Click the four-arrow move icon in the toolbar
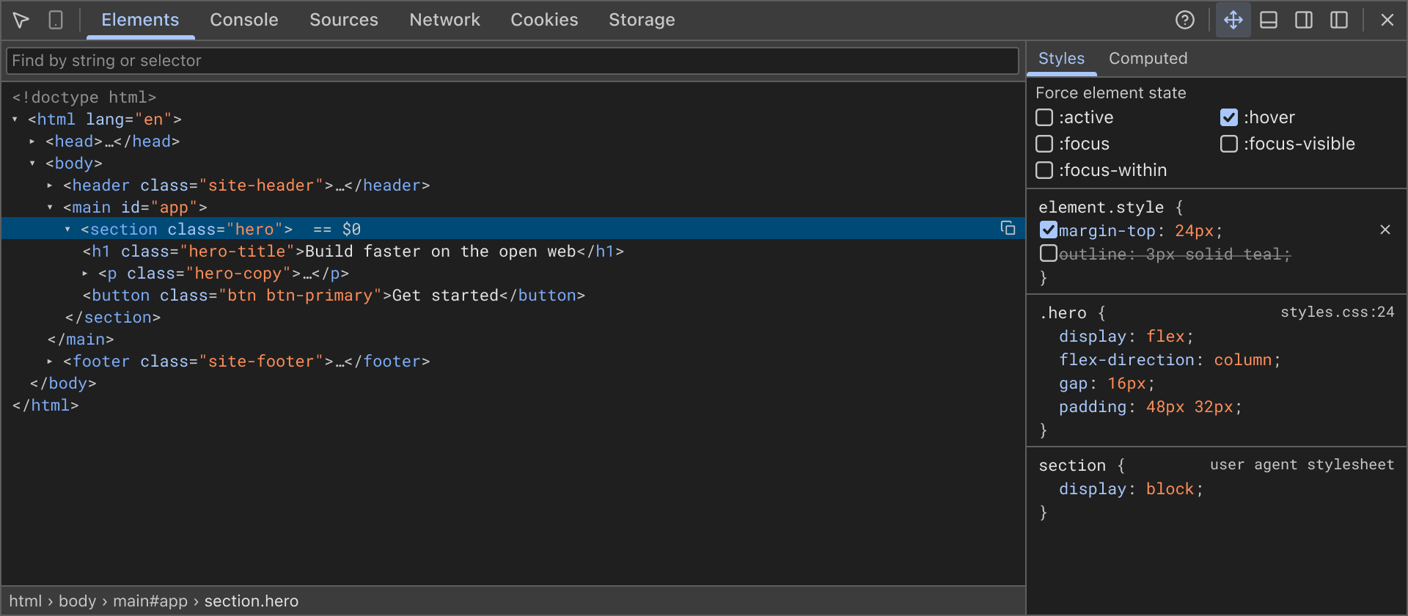The width and height of the screenshot is (1408, 616). 1233,20
